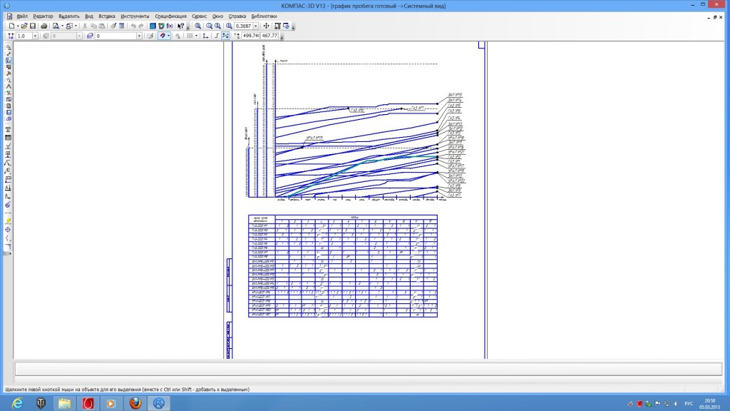Open the Файл menu
Viewport: 730px width, 411px height.
tap(22, 16)
